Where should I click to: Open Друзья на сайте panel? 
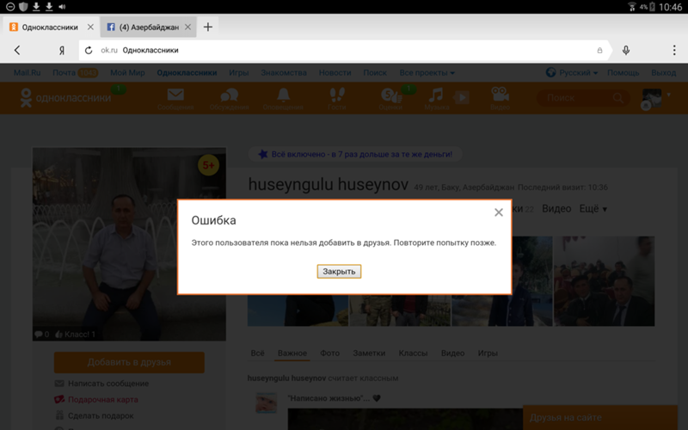point(600,418)
